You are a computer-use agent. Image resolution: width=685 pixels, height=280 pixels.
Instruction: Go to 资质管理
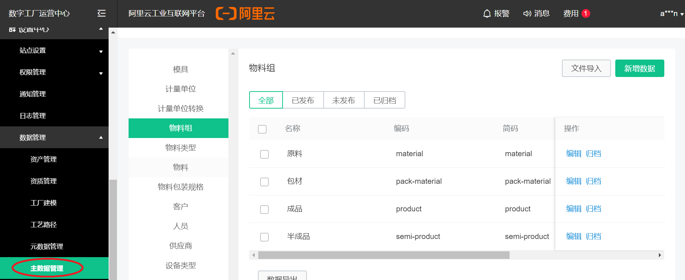tap(44, 181)
